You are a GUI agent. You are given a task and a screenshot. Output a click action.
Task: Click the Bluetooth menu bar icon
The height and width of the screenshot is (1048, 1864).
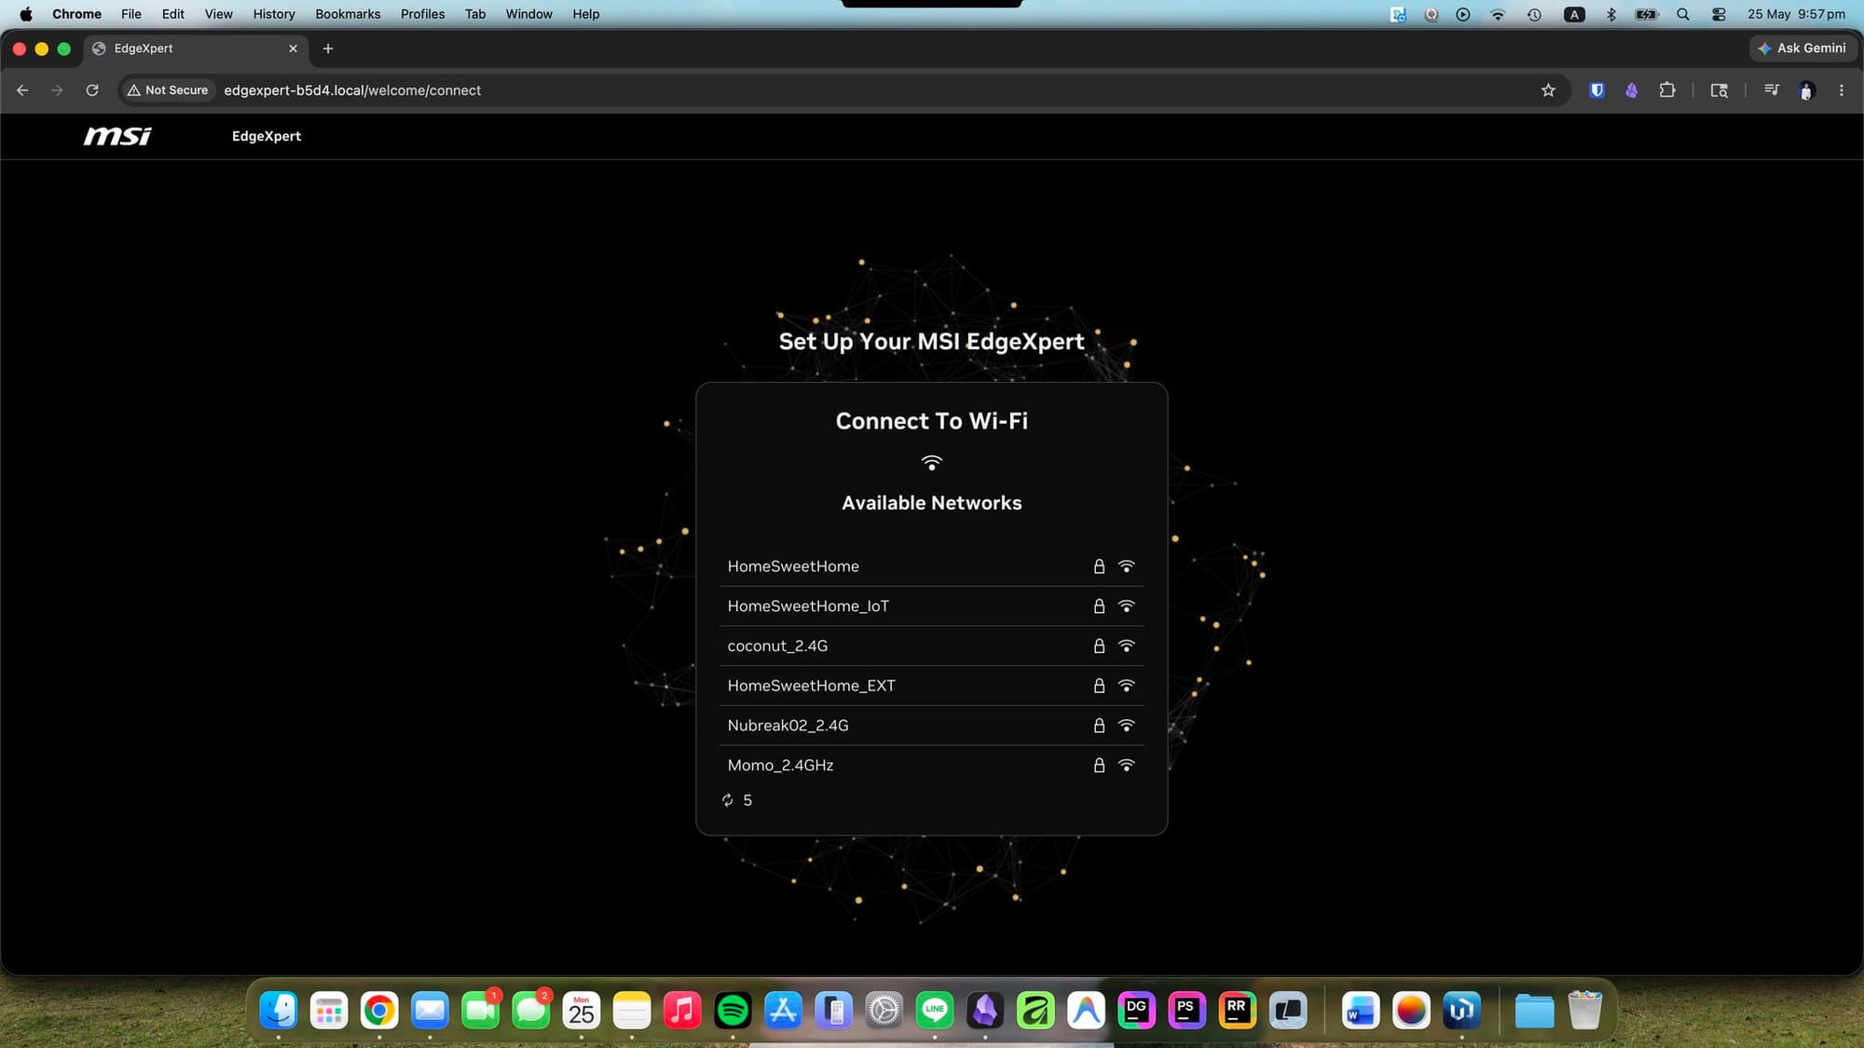1610,14
